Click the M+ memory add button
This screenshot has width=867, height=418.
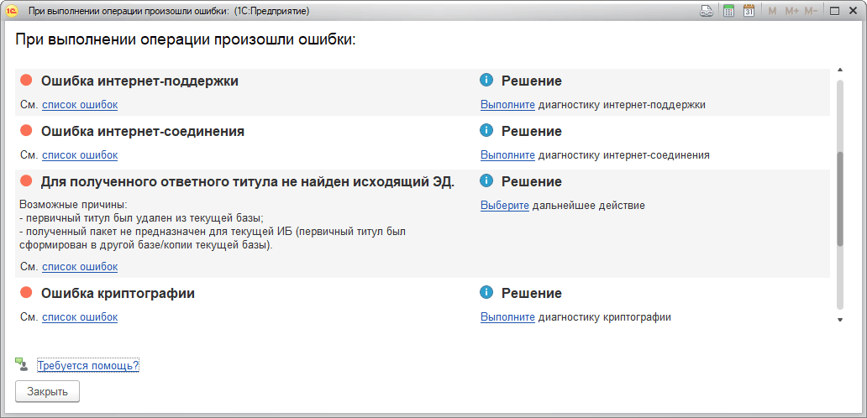point(792,11)
